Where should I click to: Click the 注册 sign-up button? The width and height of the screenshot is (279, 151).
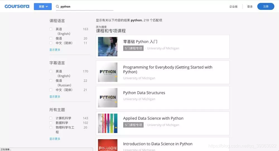pyautogui.click(x=266, y=6)
